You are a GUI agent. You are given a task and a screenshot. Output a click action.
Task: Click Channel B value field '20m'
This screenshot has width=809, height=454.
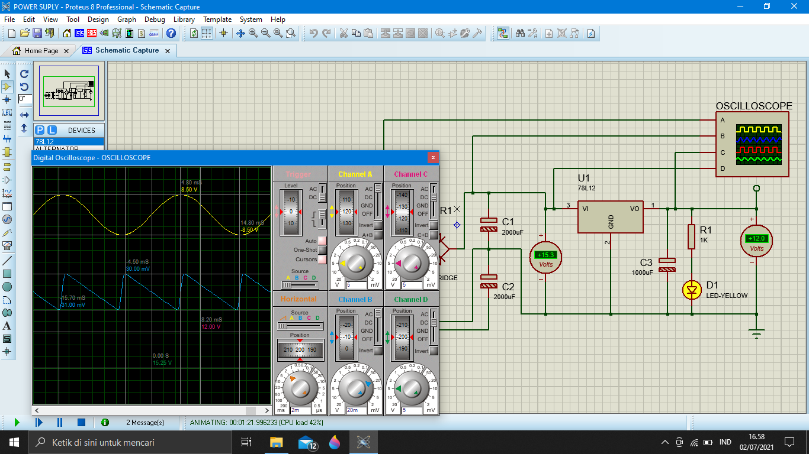355,410
